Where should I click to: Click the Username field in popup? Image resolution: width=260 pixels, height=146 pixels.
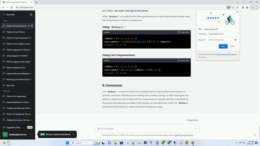(x=223, y=34)
